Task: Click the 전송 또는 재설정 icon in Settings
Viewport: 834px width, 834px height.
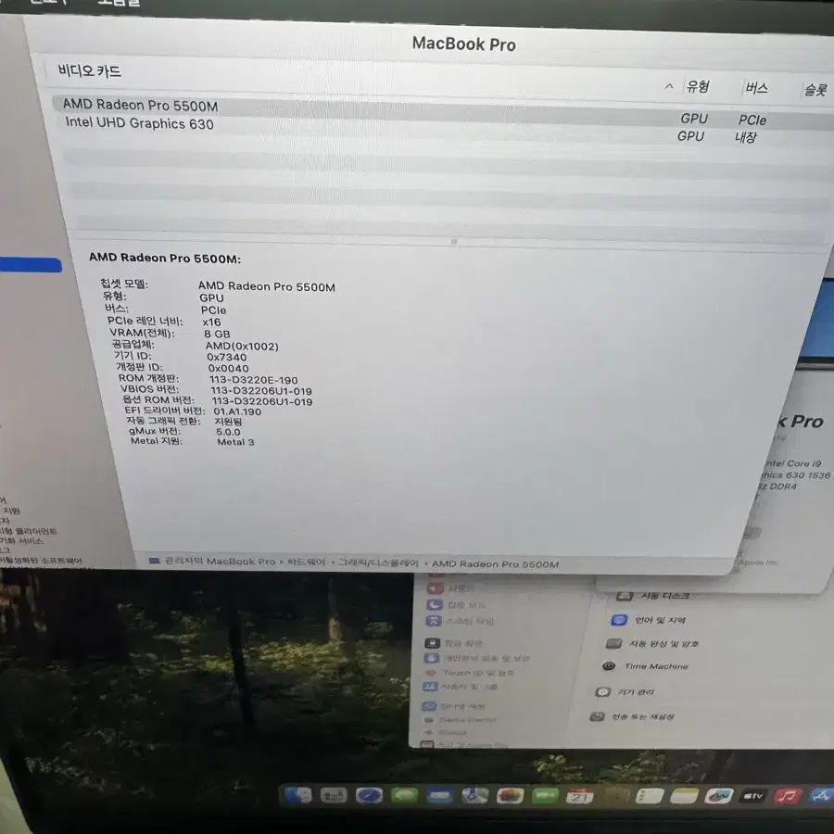Action: click(x=598, y=717)
